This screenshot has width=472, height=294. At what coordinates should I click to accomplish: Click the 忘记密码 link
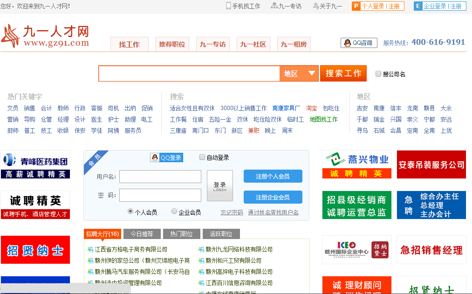click(x=232, y=212)
